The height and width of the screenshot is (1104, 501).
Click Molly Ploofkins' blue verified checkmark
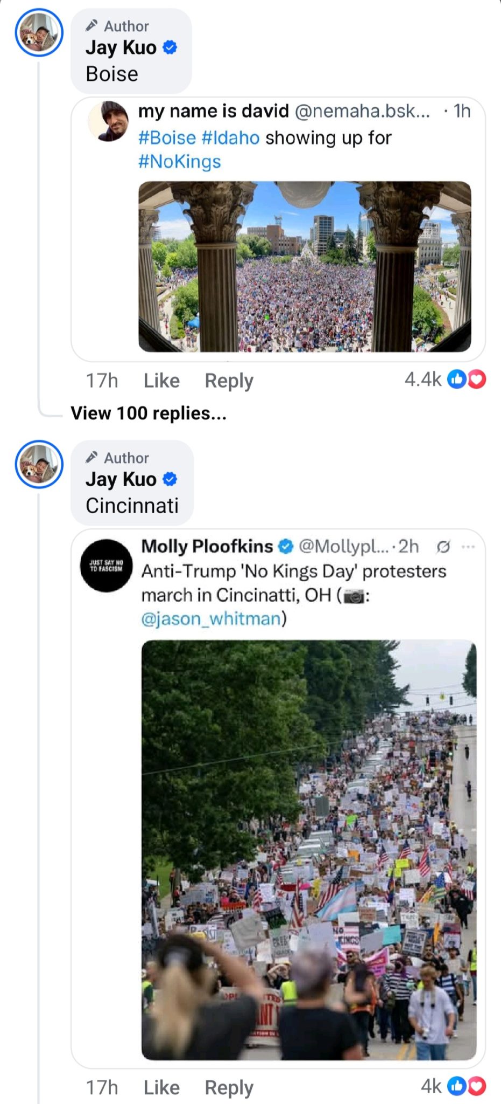click(286, 547)
